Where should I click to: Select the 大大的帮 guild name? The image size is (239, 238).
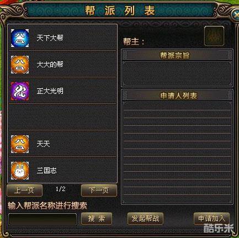click(x=50, y=65)
